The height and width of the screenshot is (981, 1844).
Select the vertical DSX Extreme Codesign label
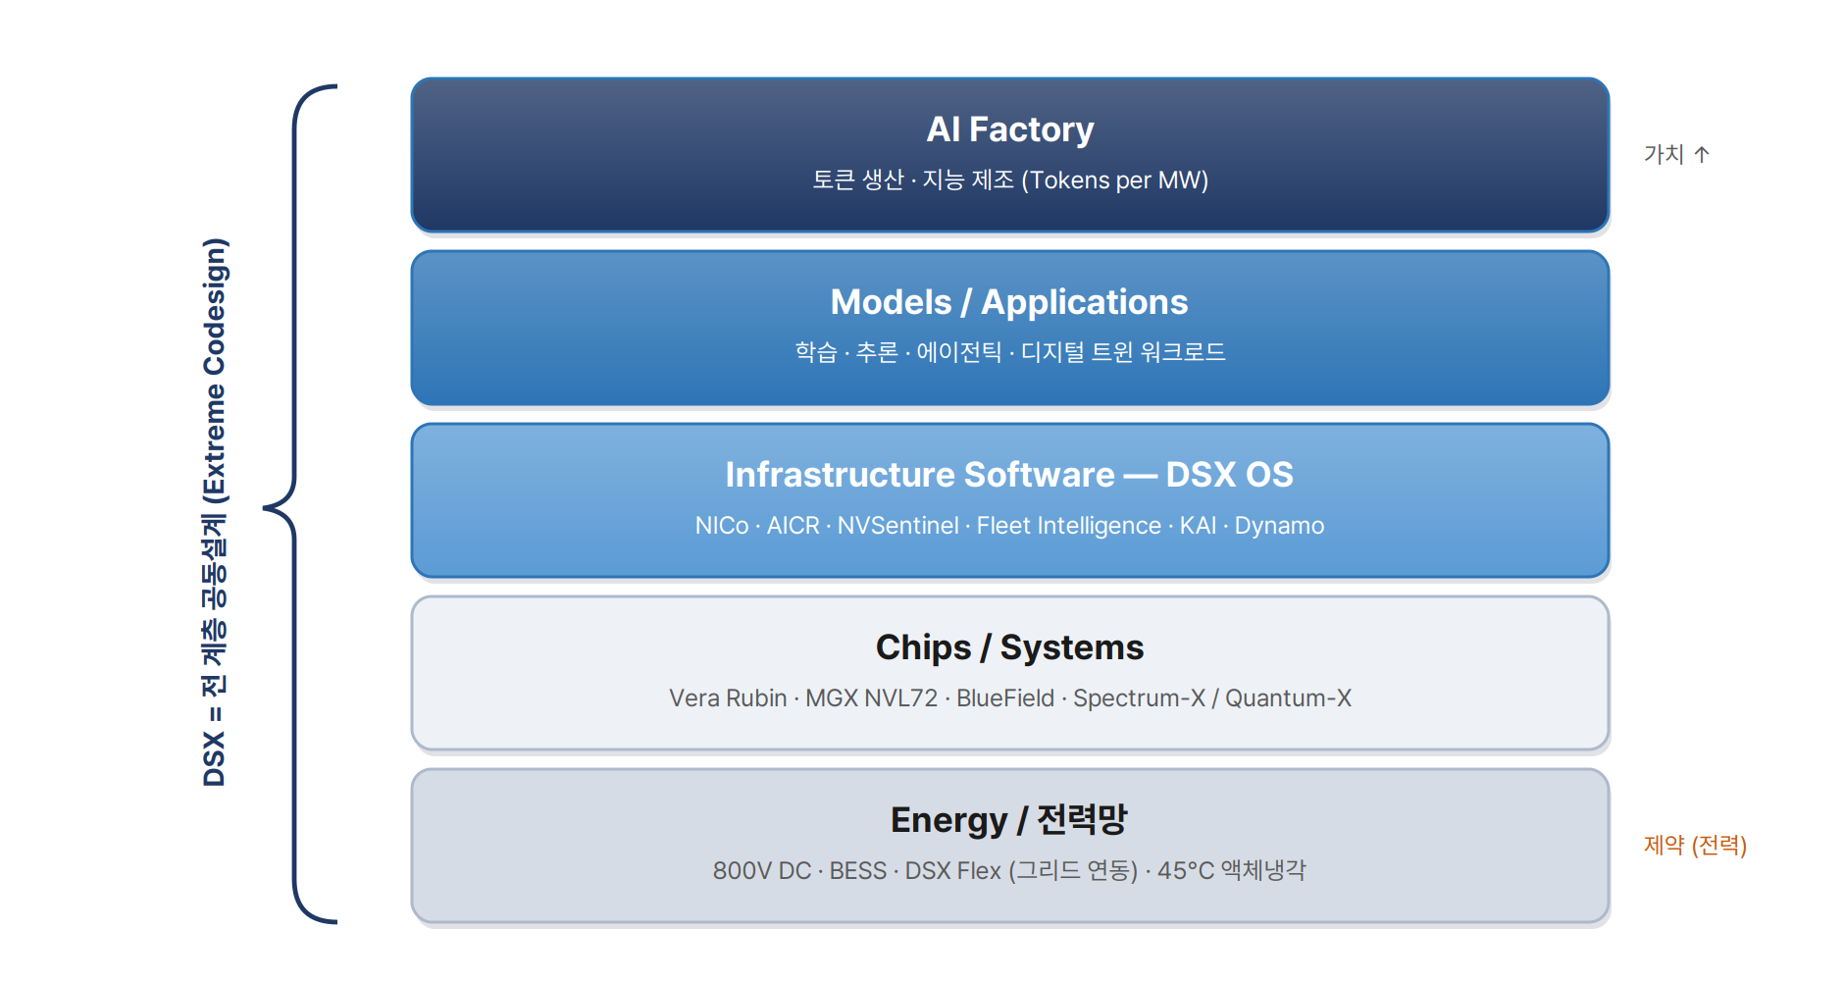pyautogui.click(x=215, y=512)
